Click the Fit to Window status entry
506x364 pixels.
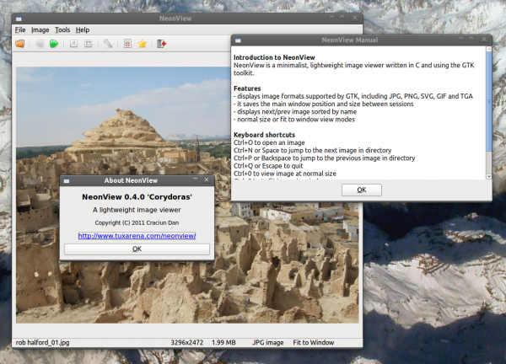click(x=314, y=342)
